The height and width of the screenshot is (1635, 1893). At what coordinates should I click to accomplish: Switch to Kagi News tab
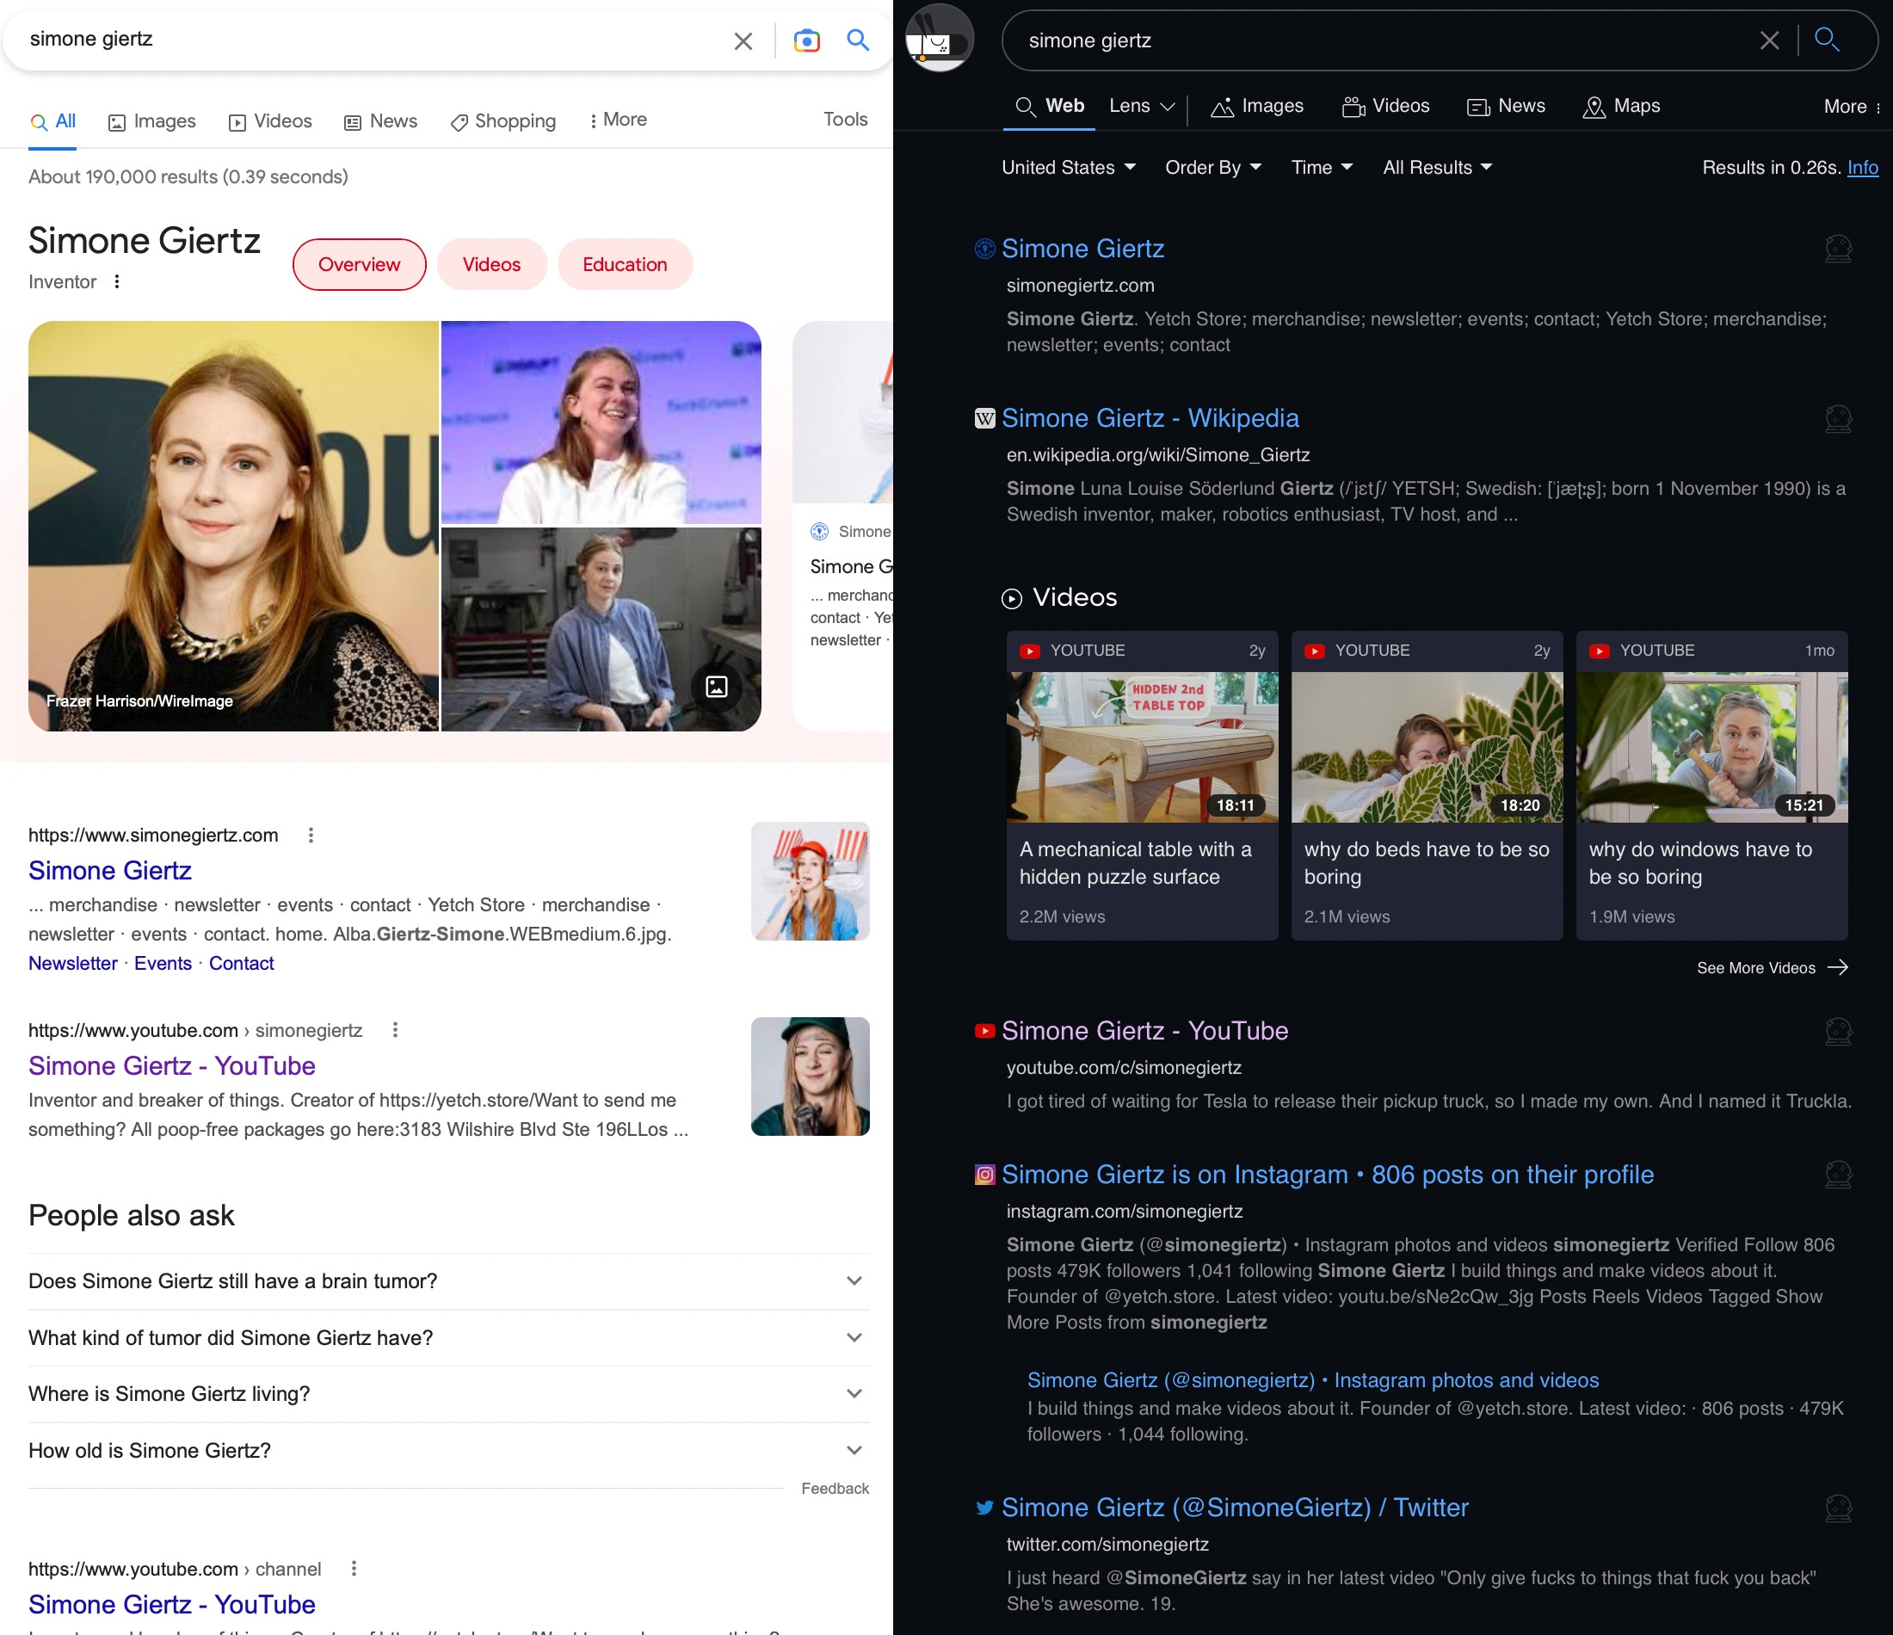pyautogui.click(x=1506, y=106)
